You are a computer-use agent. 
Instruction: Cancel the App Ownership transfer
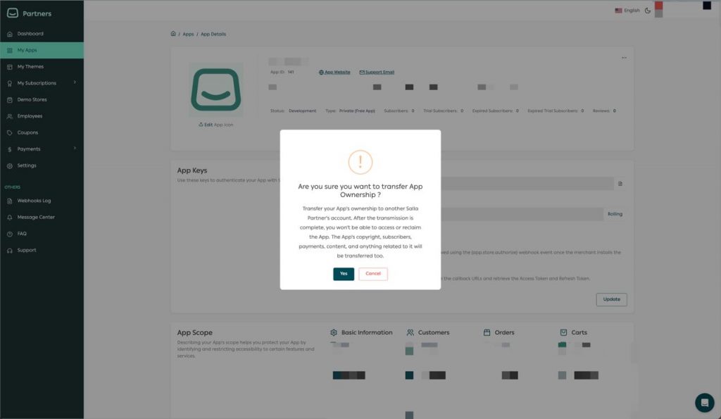373,273
